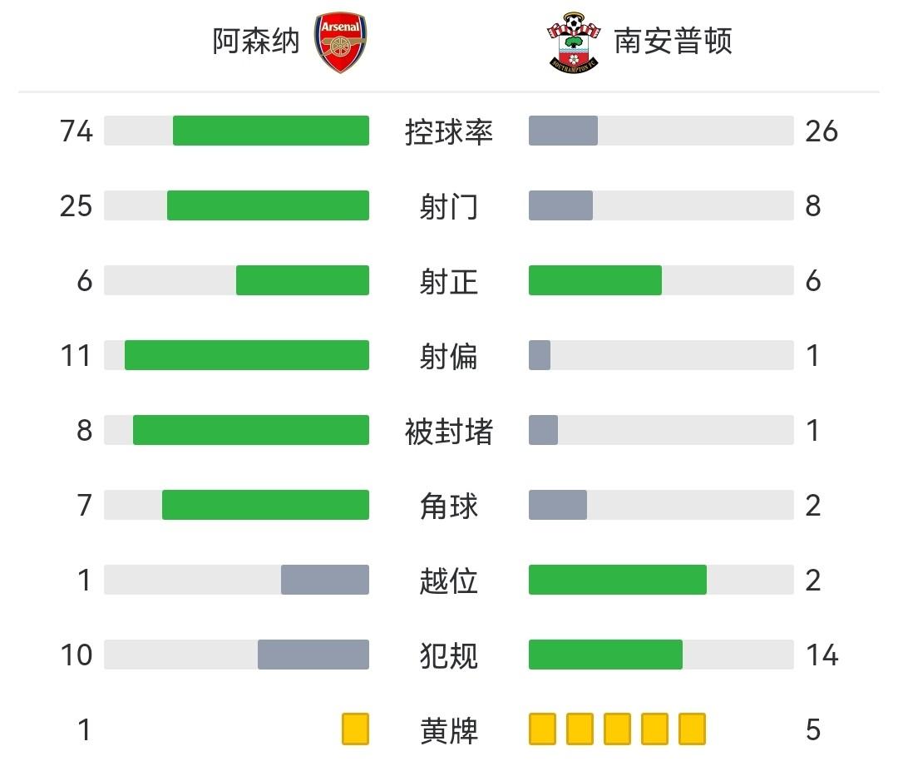Click Southampton's fouls value 14
The width and height of the screenshot is (898, 761).
822,655
